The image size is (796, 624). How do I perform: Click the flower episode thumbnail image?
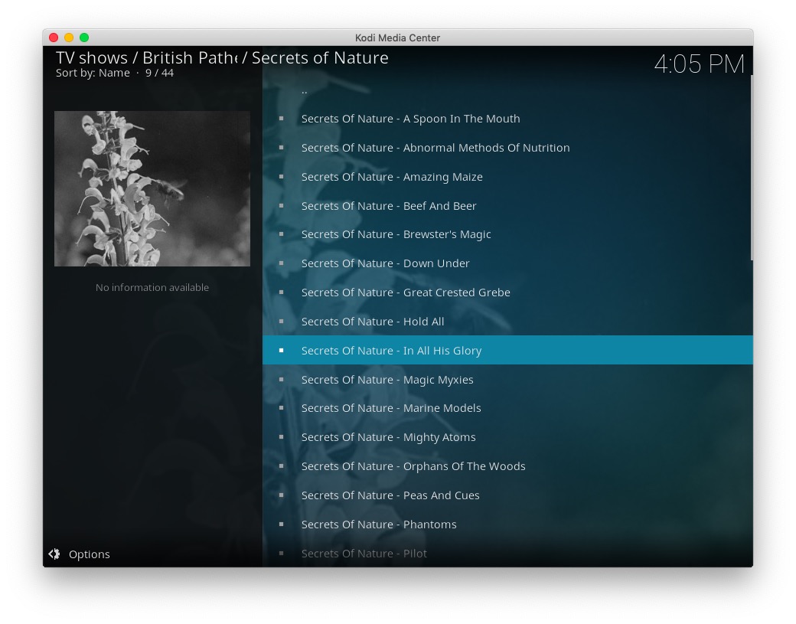point(152,188)
